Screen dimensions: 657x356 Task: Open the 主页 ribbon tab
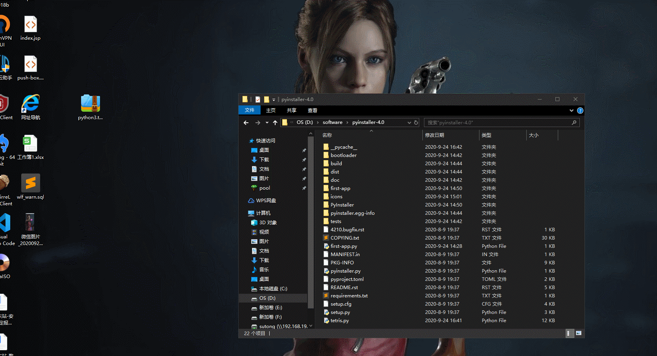pyautogui.click(x=271, y=111)
